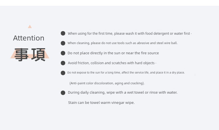
Task: Click the bullet beside 'Avoid friction, collision'
Action: 63,63
